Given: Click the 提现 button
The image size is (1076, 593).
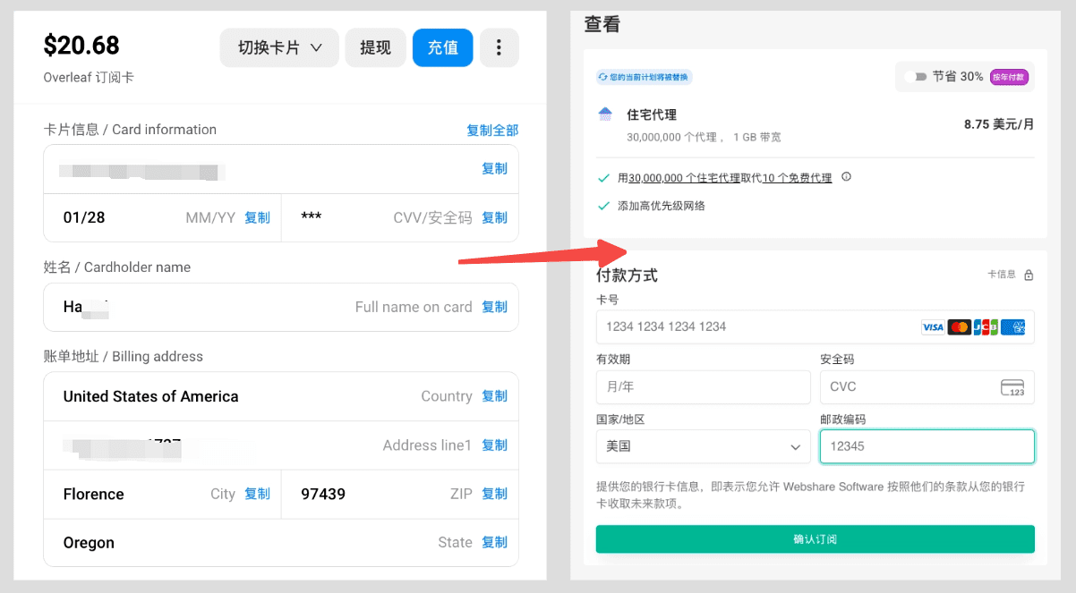Looking at the screenshot, I should [376, 47].
